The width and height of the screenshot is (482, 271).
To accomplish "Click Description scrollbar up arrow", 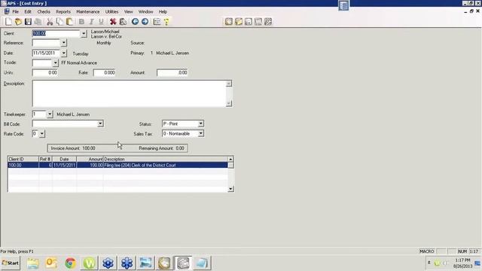I will tap(229, 84).
